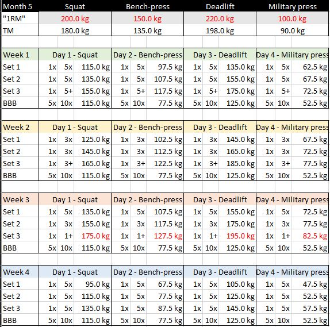Select Week 3 deadlift 195.0 kg cell
The width and height of the screenshot is (330, 327).
point(237,236)
